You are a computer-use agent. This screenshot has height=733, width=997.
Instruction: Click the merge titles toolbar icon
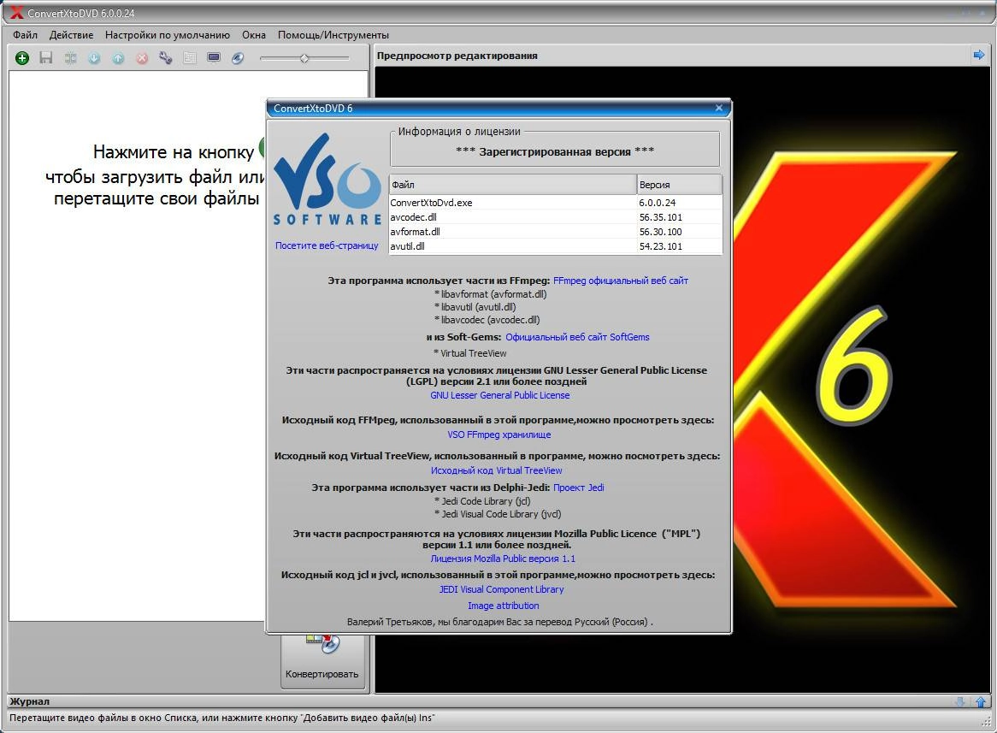click(x=71, y=58)
